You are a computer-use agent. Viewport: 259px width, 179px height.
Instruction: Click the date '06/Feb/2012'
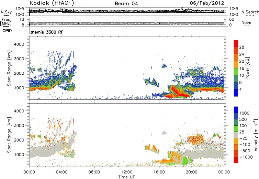tap(207, 3)
